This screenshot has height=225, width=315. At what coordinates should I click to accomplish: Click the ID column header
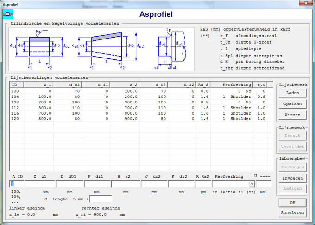pyautogui.click(x=17, y=85)
